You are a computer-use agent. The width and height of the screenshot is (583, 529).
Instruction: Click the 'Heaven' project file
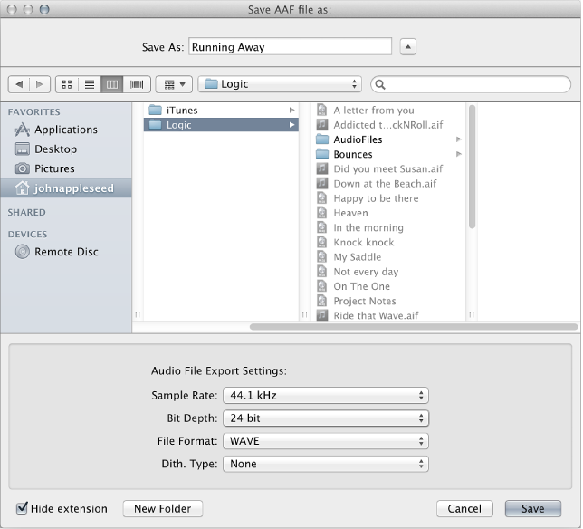pos(388,213)
